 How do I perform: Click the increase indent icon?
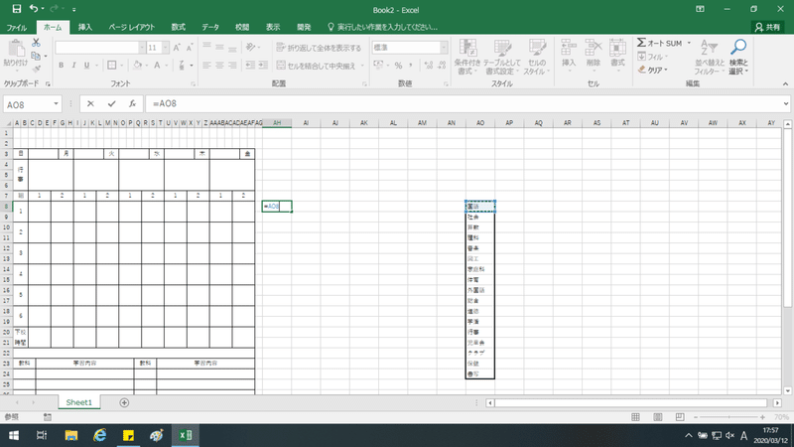[263, 66]
